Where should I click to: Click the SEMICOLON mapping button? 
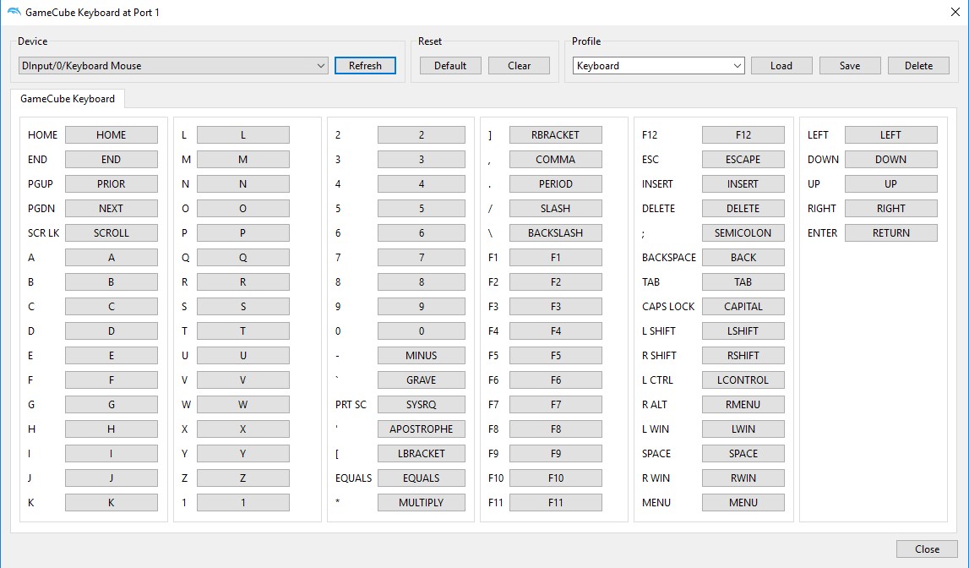(x=743, y=233)
